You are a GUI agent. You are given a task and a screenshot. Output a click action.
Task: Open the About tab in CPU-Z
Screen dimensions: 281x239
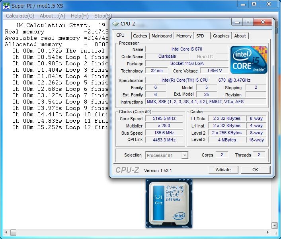240,36
